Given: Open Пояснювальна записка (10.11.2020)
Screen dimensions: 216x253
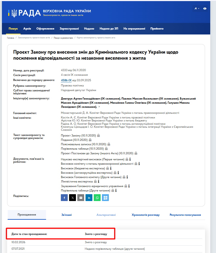Looking at the screenshot, I should (84, 144).
